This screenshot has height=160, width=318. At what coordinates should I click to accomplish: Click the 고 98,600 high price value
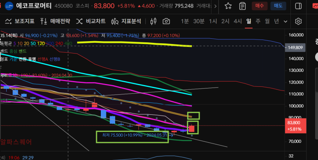point(79,35)
